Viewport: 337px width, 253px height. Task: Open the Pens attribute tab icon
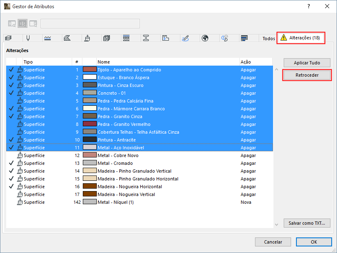click(28, 38)
